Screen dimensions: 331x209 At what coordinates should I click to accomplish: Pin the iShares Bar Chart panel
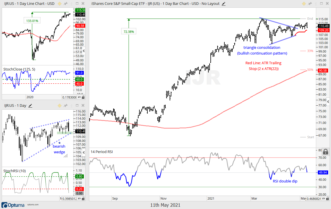coord(310,4)
